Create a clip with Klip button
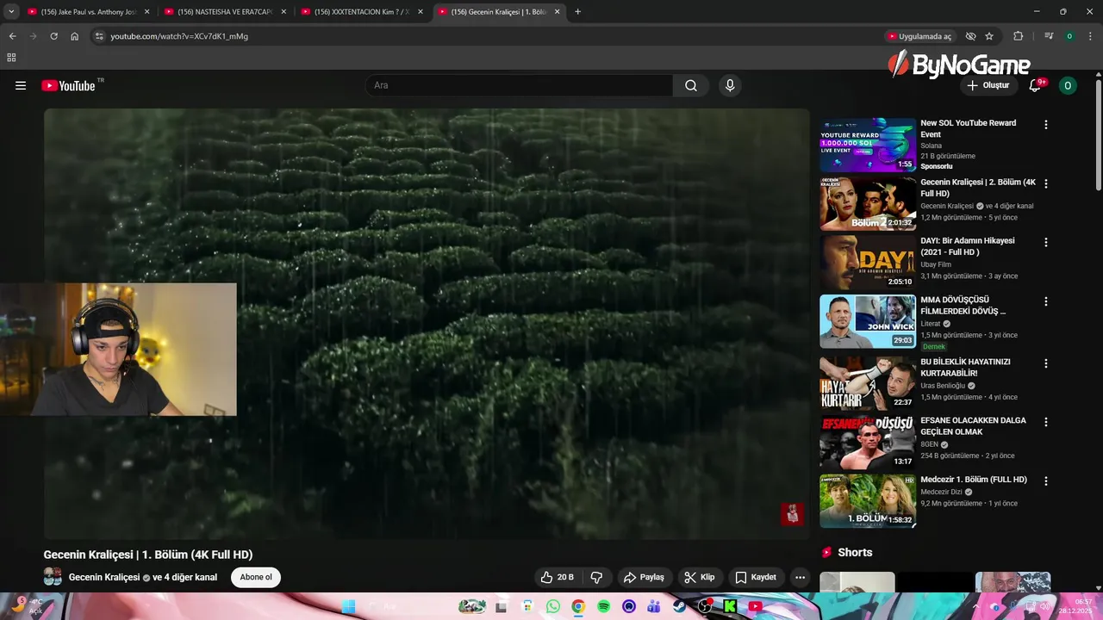The height and width of the screenshot is (620, 1103). [x=699, y=577]
